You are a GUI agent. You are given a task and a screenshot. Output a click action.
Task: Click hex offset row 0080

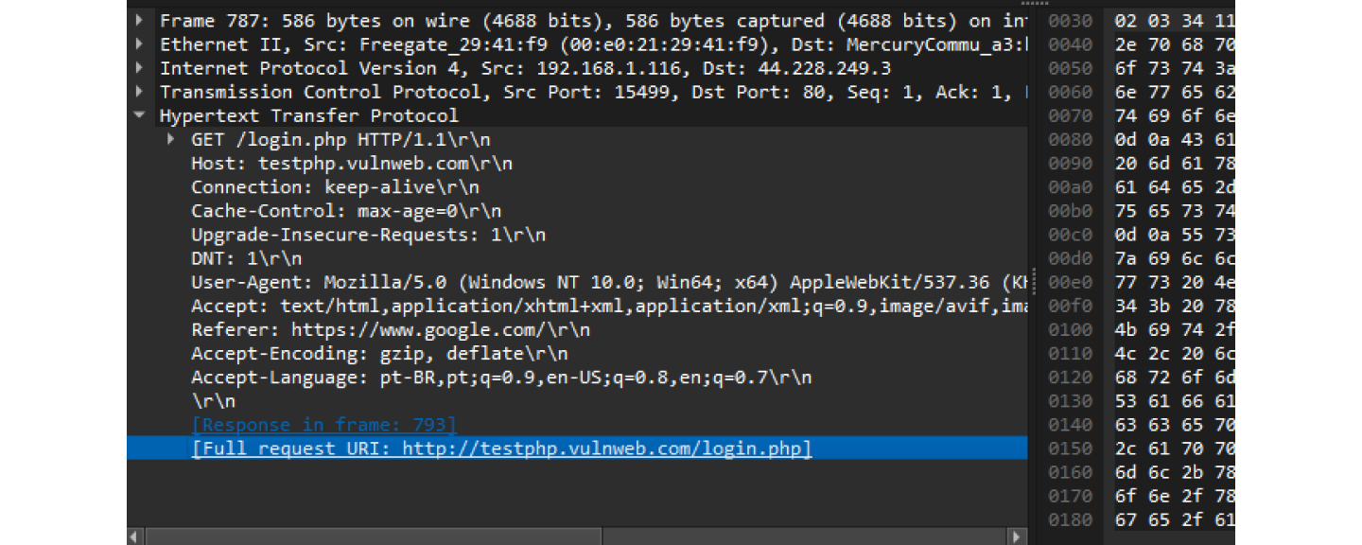1070,140
